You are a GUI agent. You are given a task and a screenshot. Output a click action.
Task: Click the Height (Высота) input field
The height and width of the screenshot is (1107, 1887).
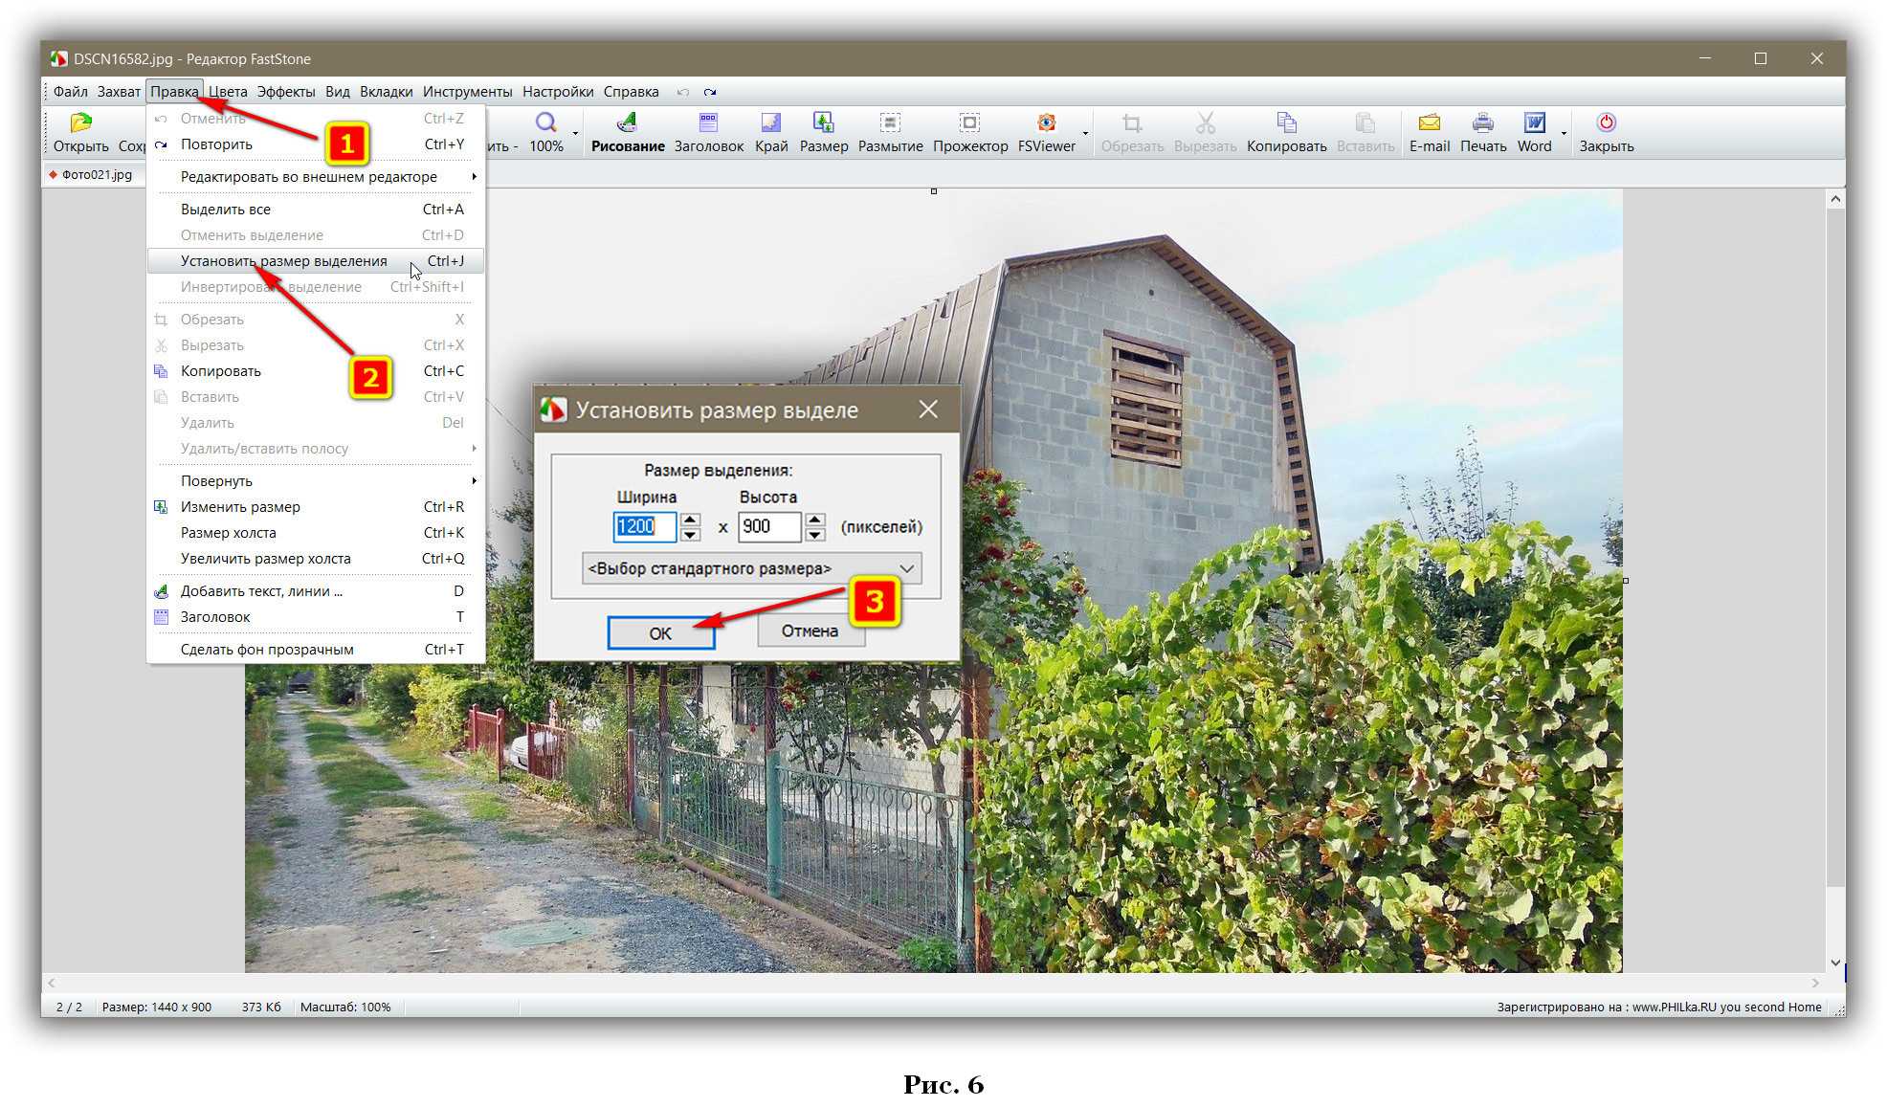(767, 526)
